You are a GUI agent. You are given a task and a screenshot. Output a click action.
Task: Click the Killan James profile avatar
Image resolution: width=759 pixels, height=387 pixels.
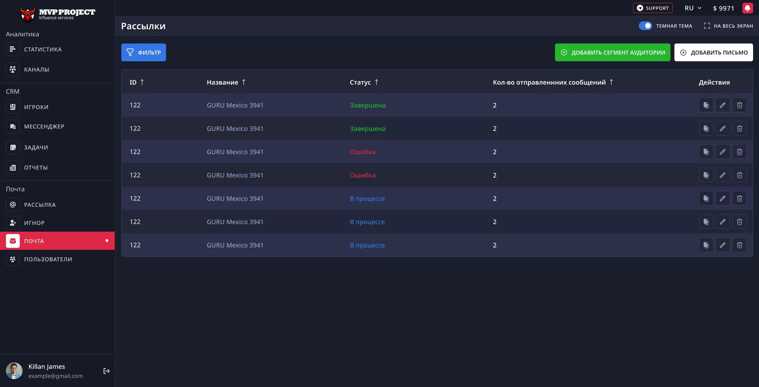14,371
